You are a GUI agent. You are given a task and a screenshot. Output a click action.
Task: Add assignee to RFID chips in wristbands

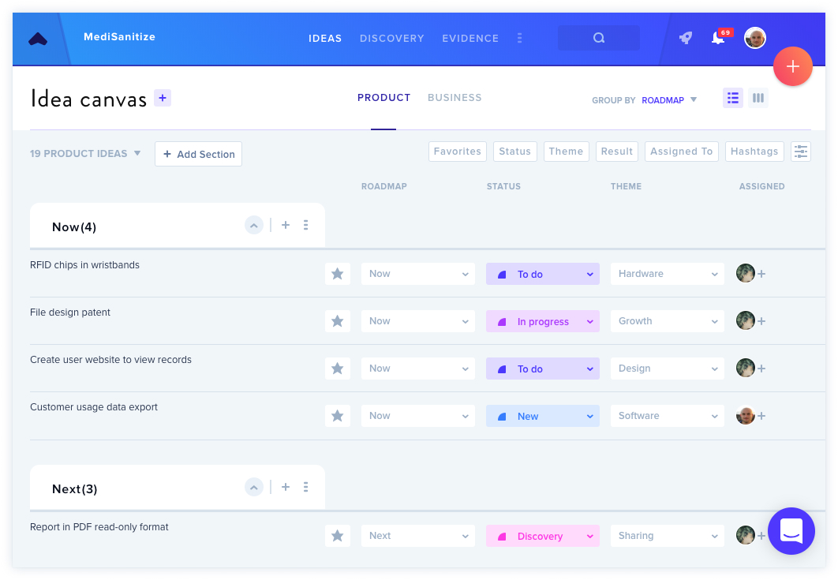click(x=761, y=274)
